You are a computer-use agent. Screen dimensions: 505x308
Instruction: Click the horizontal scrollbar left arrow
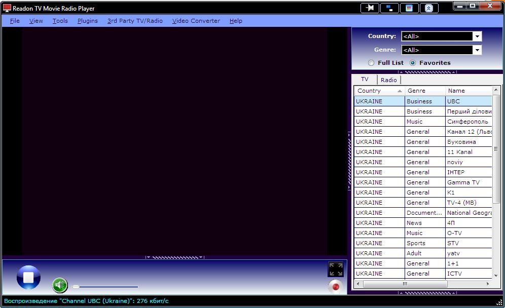click(x=358, y=284)
